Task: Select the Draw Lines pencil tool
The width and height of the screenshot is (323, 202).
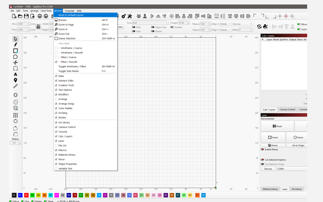Action: coord(15,45)
